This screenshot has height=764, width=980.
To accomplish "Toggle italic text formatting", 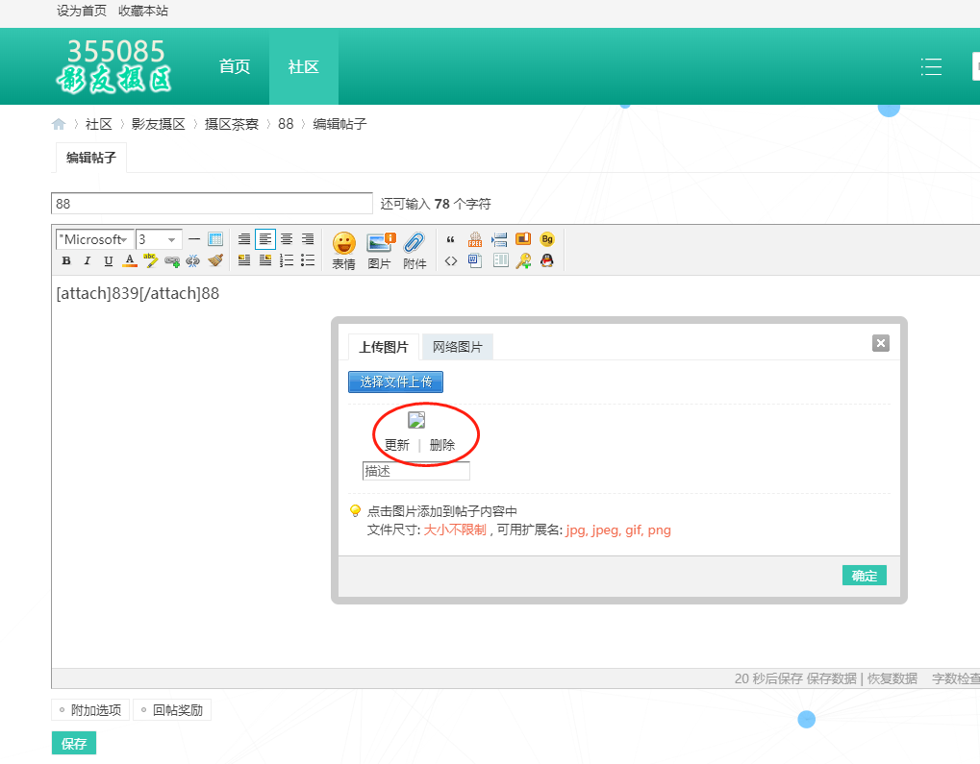I will coord(87,260).
